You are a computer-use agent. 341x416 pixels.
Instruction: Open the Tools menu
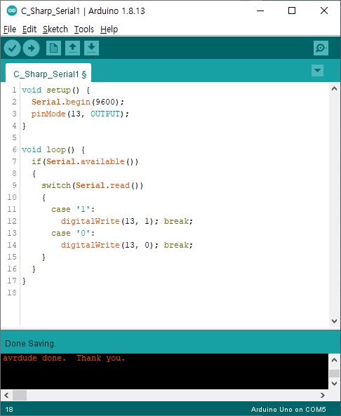[x=84, y=29]
